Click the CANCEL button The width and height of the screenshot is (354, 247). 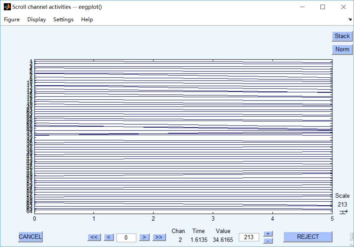(30, 236)
